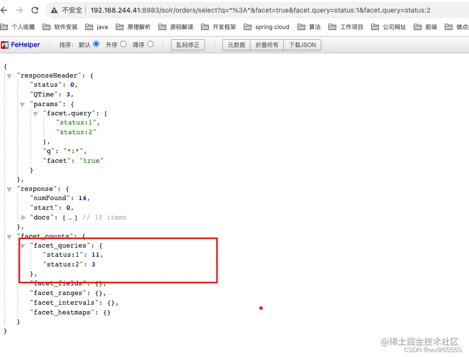
Task: Click the "status:1" string in facet.query
Action: 76,123
